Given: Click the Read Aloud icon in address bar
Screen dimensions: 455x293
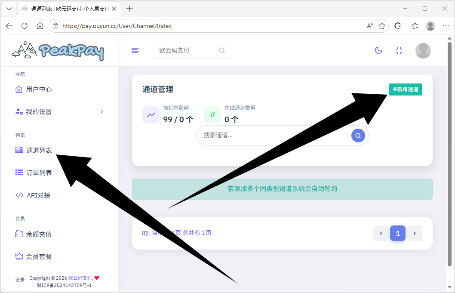Looking at the screenshot, I should pyautogui.click(x=370, y=26).
